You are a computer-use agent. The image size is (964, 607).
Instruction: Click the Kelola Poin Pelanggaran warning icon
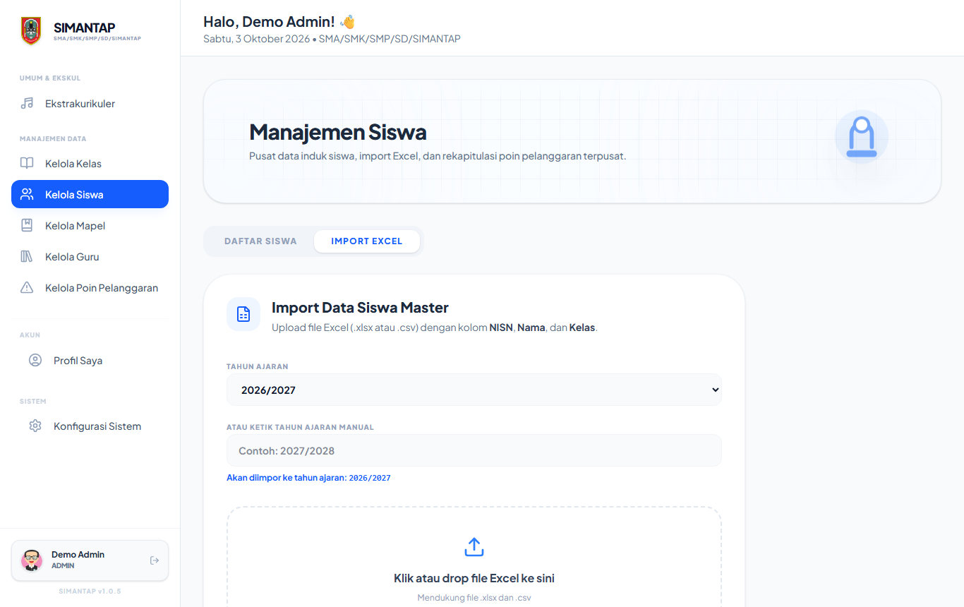(x=27, y=288)
